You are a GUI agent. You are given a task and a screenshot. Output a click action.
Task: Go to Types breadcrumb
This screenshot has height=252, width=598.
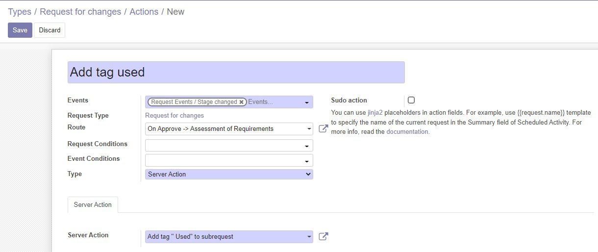20,12
